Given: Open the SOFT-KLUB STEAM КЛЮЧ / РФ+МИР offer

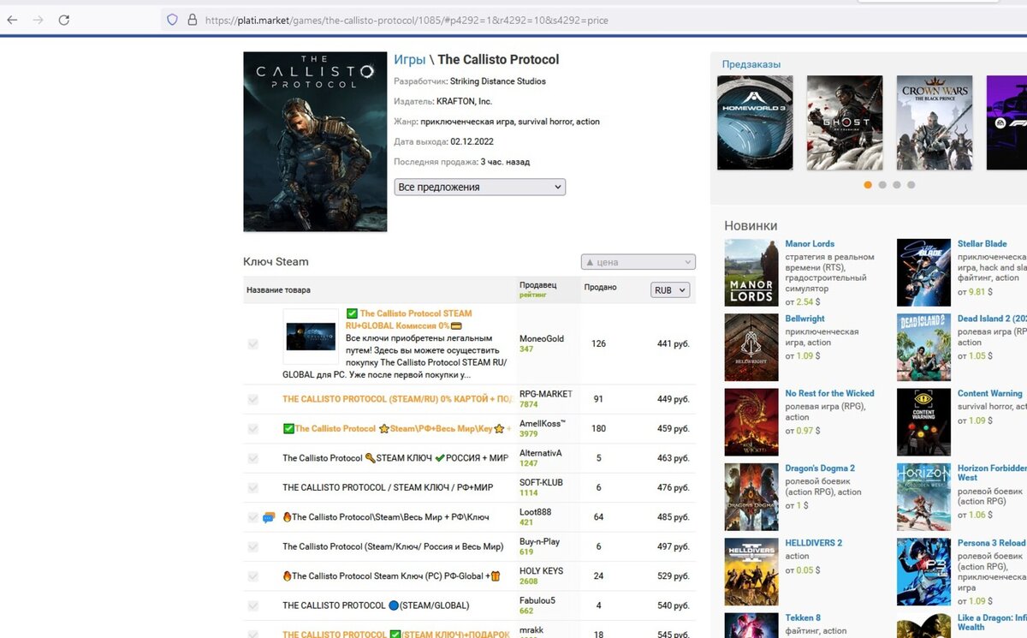Looking at the screenshot, I should 388,488.
